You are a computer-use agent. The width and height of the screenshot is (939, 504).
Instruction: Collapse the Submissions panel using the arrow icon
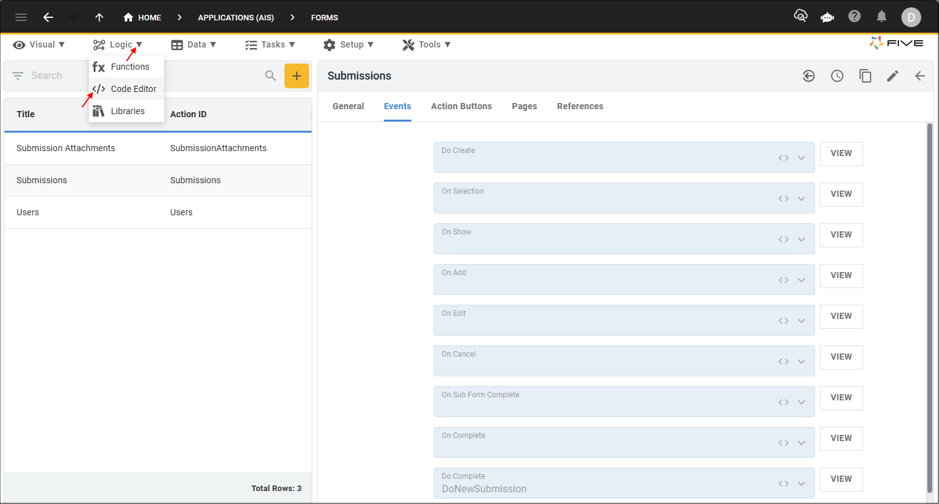click(x=920, y=75)
